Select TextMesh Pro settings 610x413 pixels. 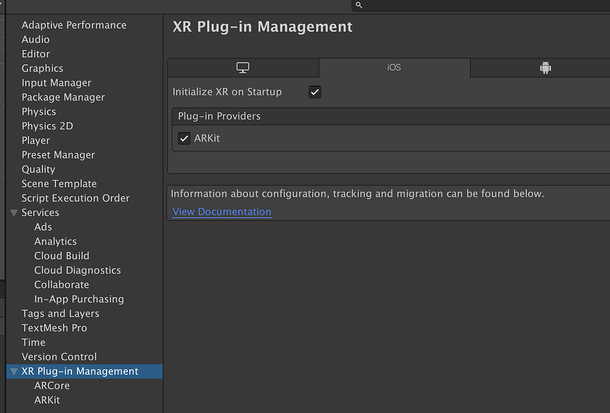click(x=54, y=328)
